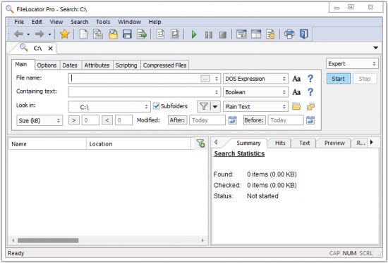Image resolution: width=388 pixels, height=263 pixels.
Task: Open the Size (kB) dropdown
Action: [x=40, y=120]
